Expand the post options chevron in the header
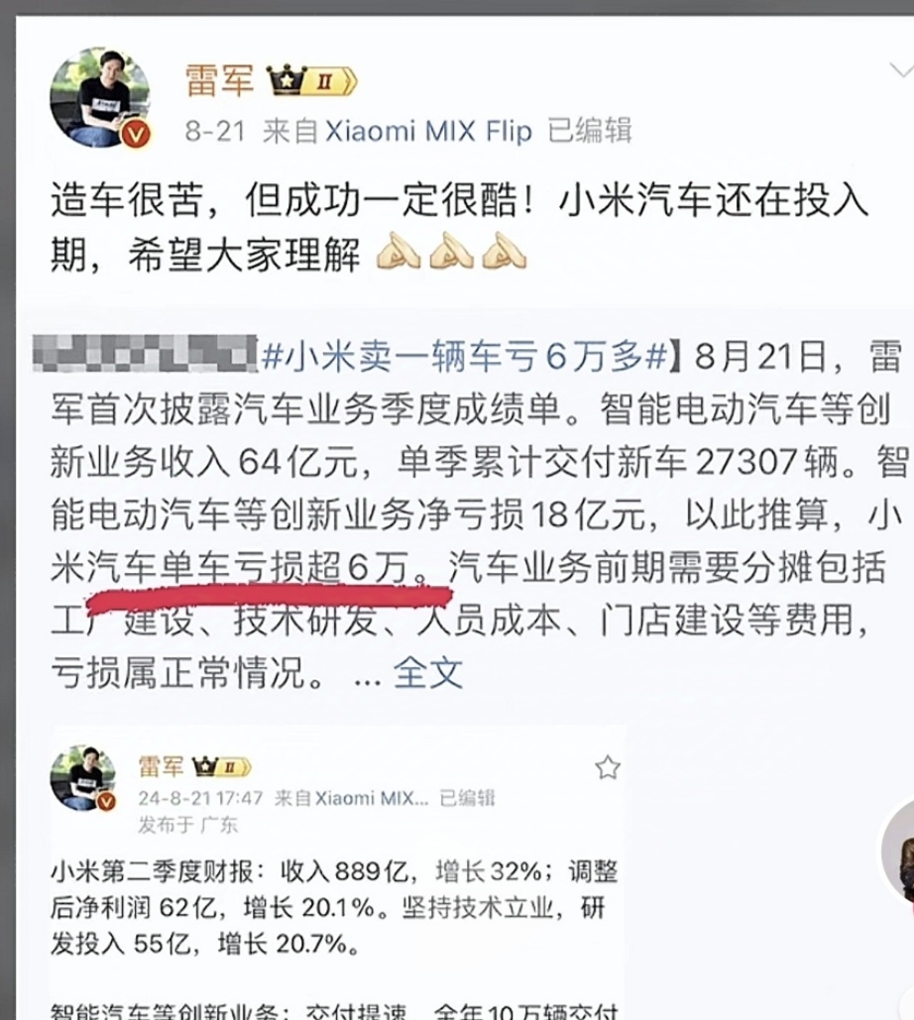 [901, 70]
